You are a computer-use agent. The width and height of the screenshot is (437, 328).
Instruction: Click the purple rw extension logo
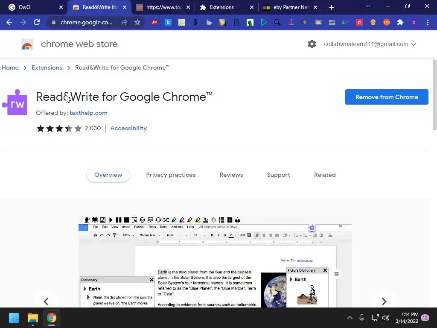[x=15, y=102]
